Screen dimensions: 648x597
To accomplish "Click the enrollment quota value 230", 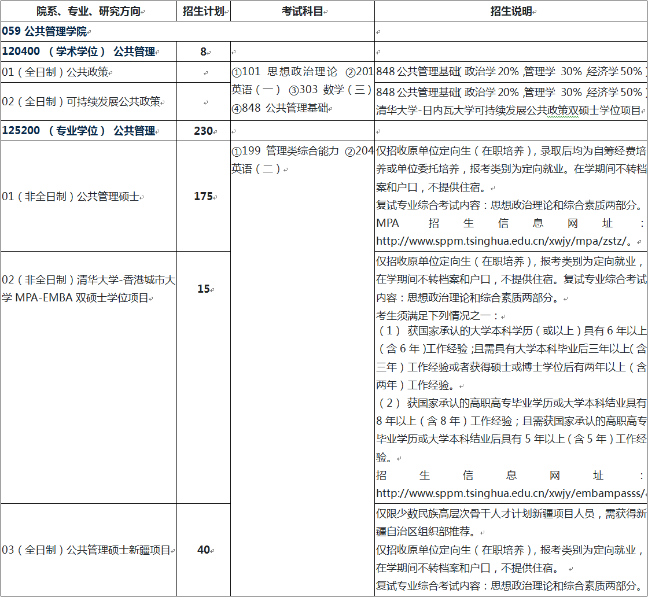I will (x=203, y=131).
